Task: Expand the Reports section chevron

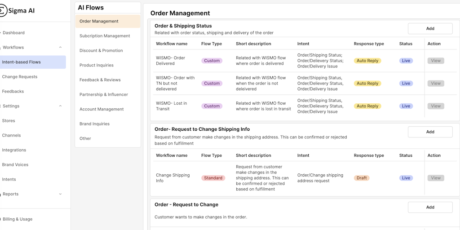Action: [60, 194]
